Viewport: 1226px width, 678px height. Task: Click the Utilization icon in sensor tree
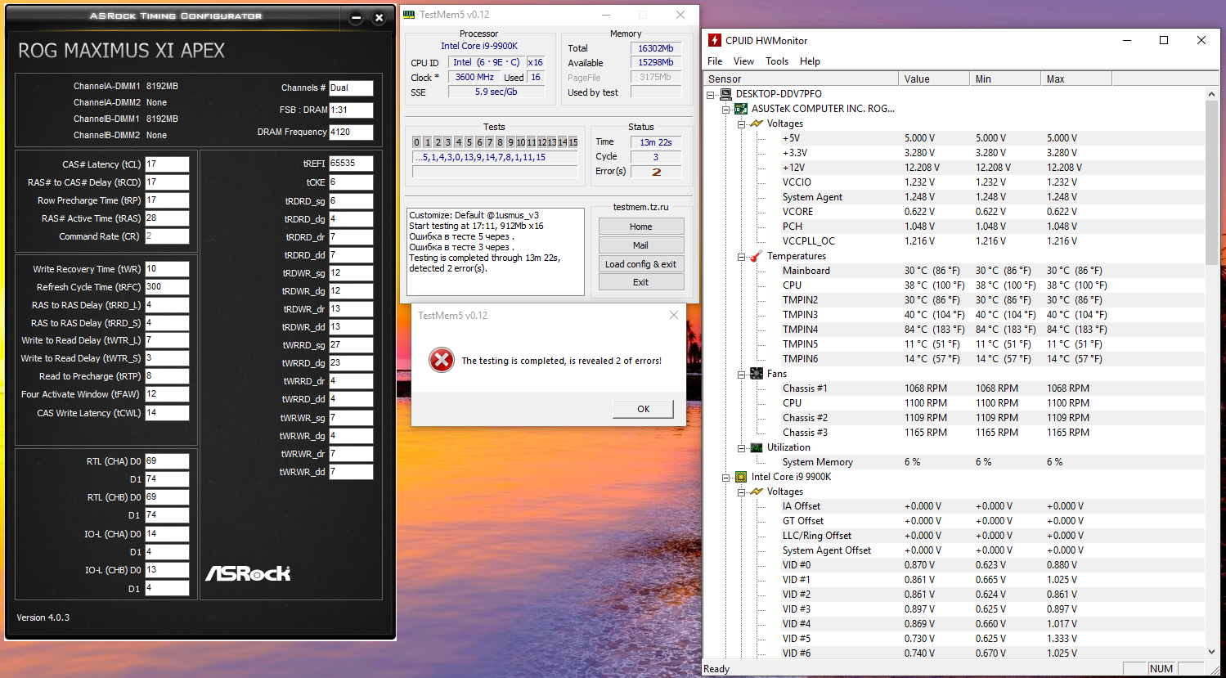(x=757, y=447)
